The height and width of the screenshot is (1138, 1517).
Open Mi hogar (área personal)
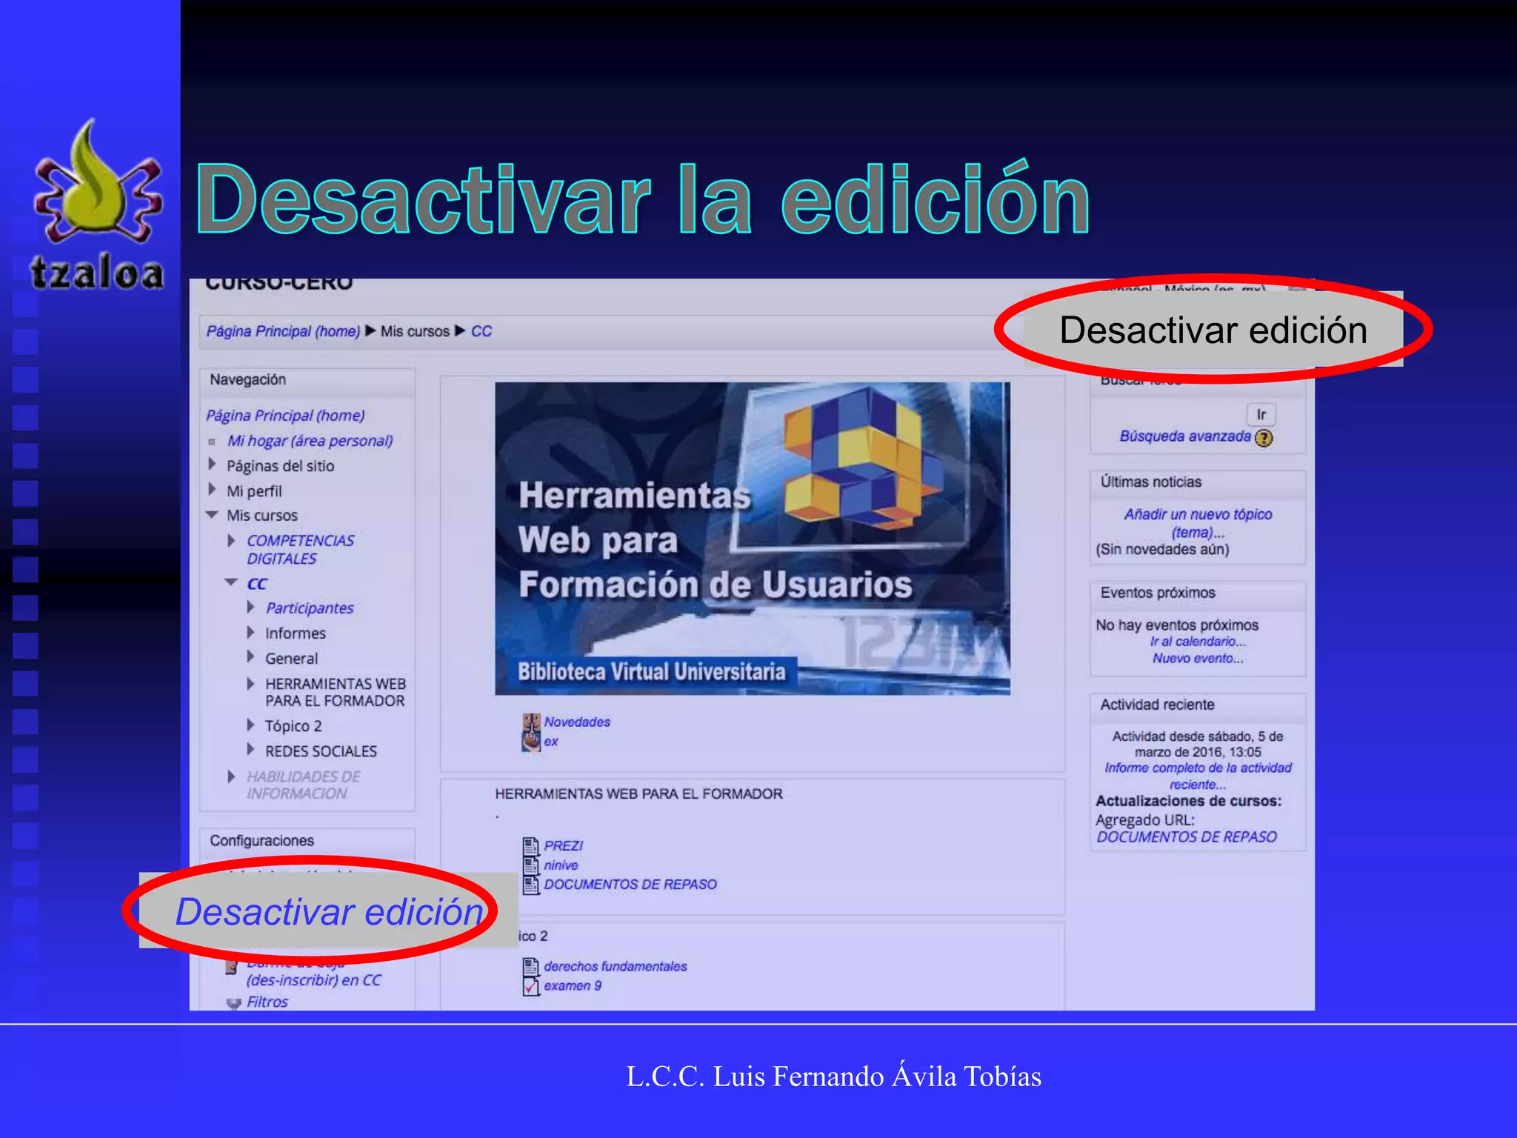[310, 441]
